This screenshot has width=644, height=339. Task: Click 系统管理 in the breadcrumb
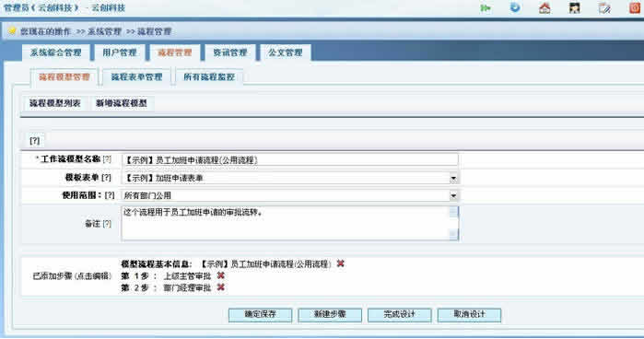point(105,31)
